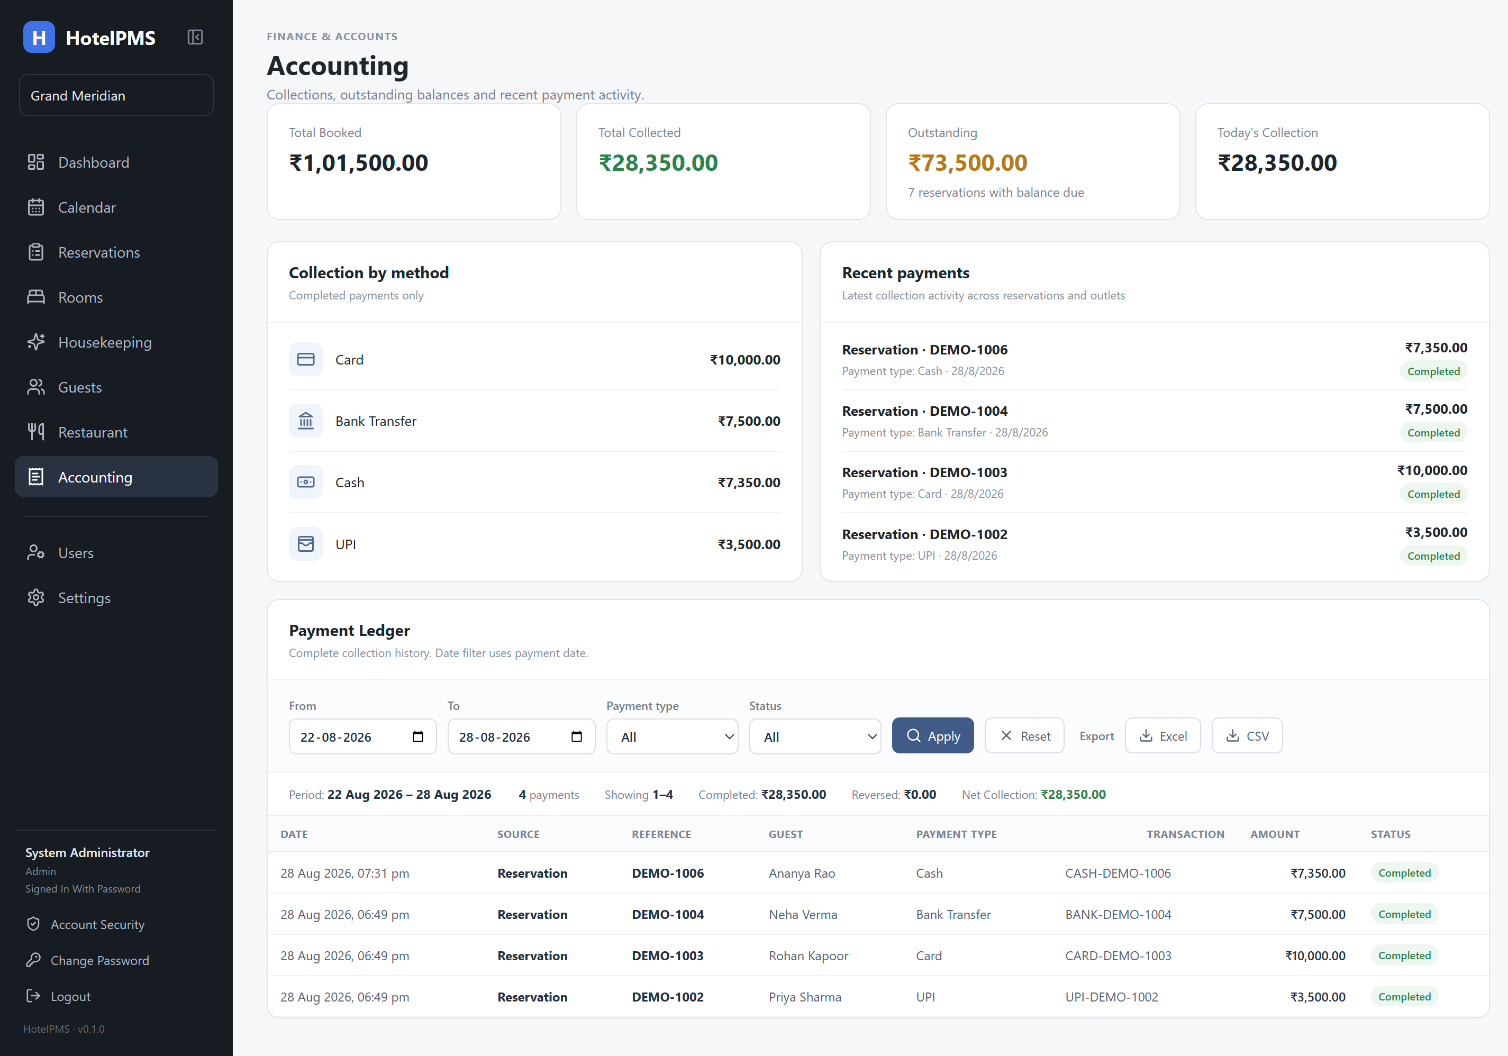1508x1056 pixels.
Task: Navigate to Guests page
Action: tap(116, 387)
